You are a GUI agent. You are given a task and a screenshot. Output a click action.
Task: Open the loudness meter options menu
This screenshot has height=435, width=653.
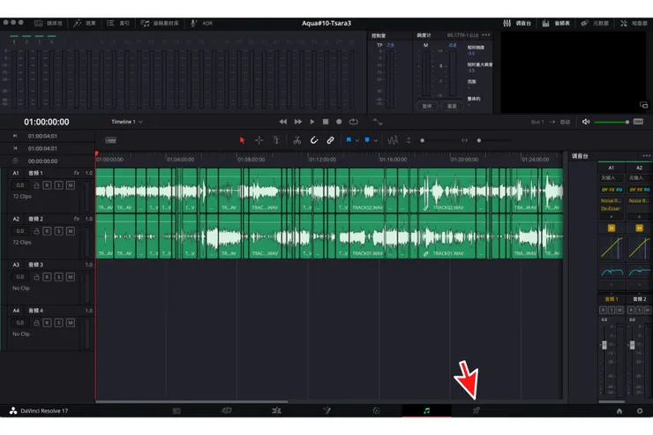[485, 35]
